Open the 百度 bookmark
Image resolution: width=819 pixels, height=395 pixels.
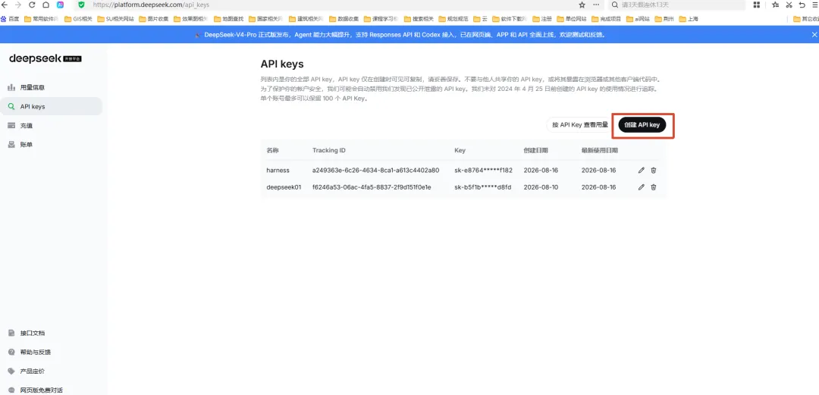click(x=11, y=19)
